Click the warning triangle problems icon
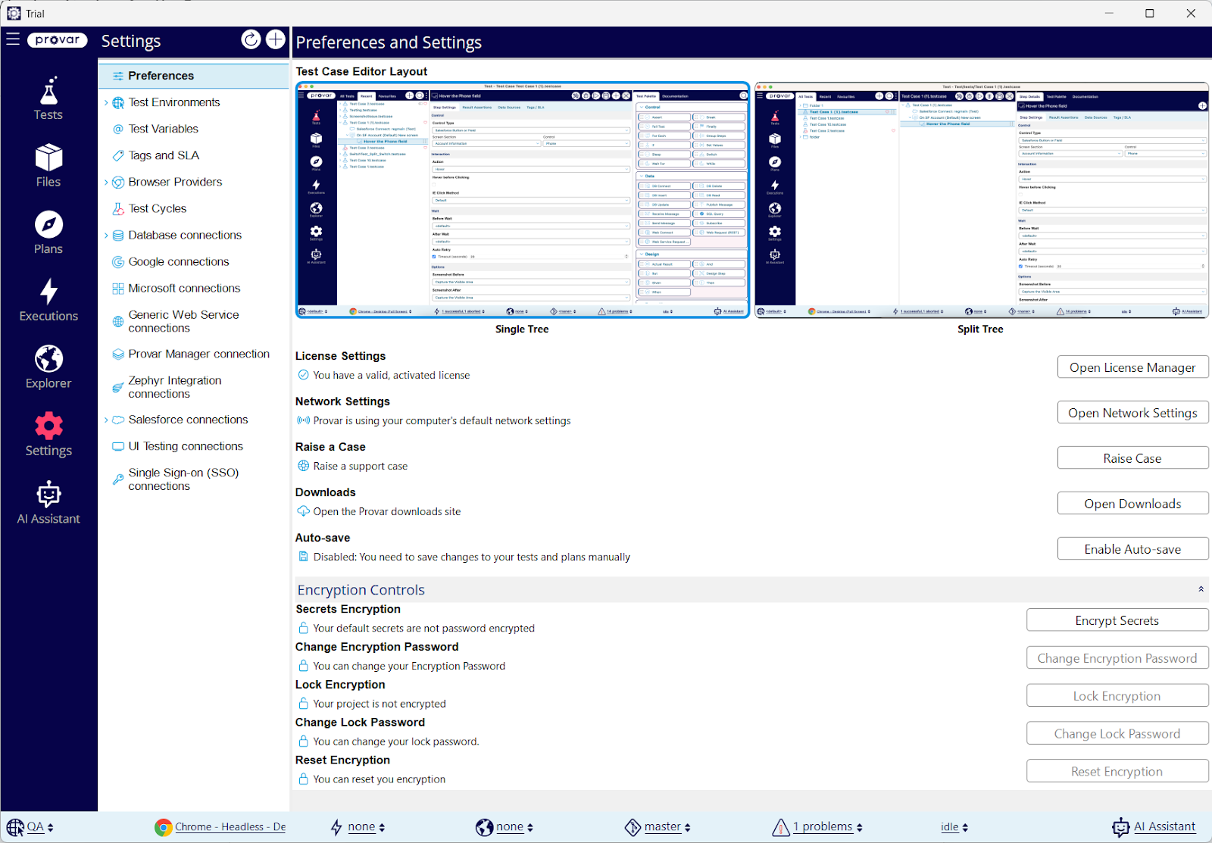Viewport: 1212px width, 843px height. (x=781, y=827)
